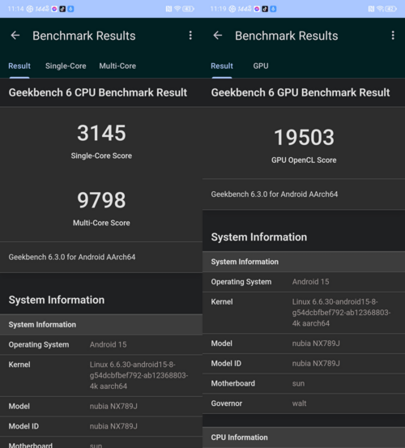This screenshot has width=405, height=448.
Task: Switch to Single-Core tab
Action: pos(66,66)
